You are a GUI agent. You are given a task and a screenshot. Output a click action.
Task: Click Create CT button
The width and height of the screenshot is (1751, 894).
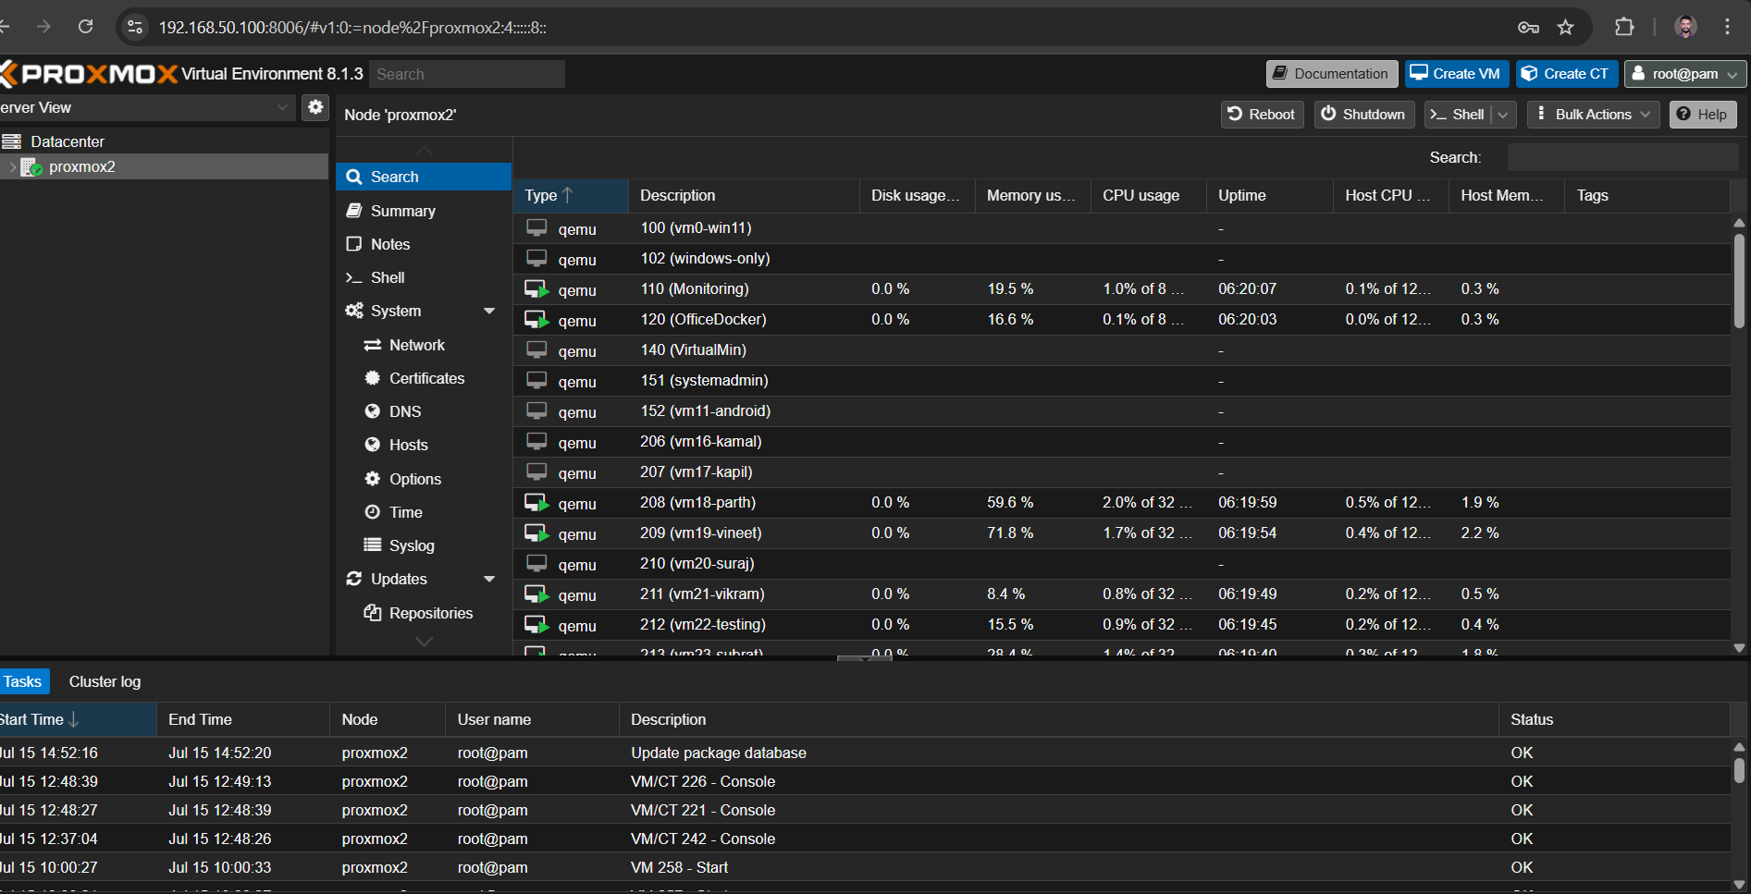(x=1566, y=74)
